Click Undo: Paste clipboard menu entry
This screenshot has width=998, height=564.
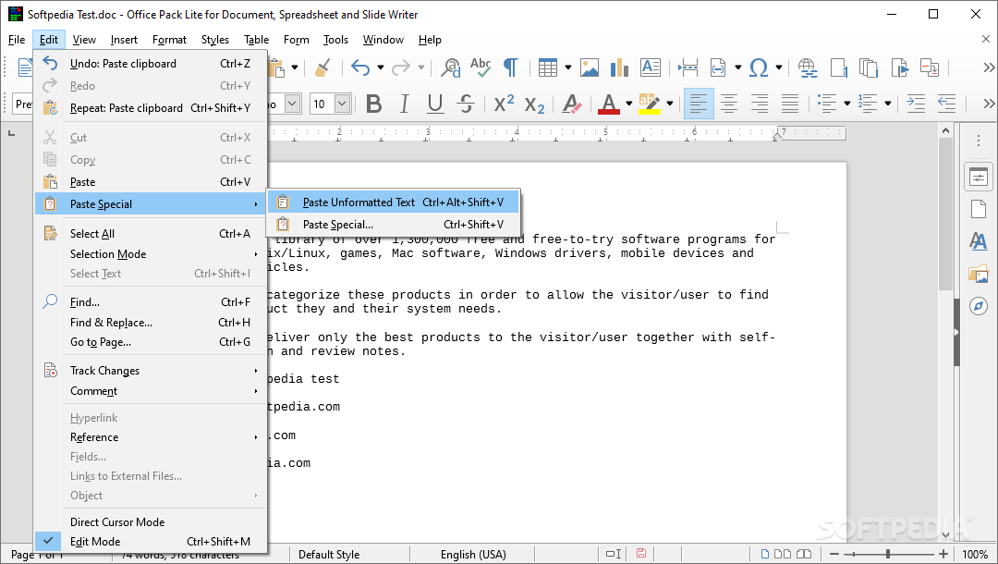coord(151,64)
